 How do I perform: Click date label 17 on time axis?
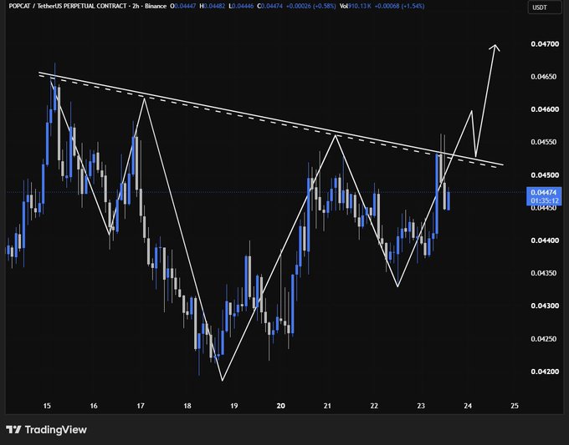pyautogui.click(x=141, y=406)
